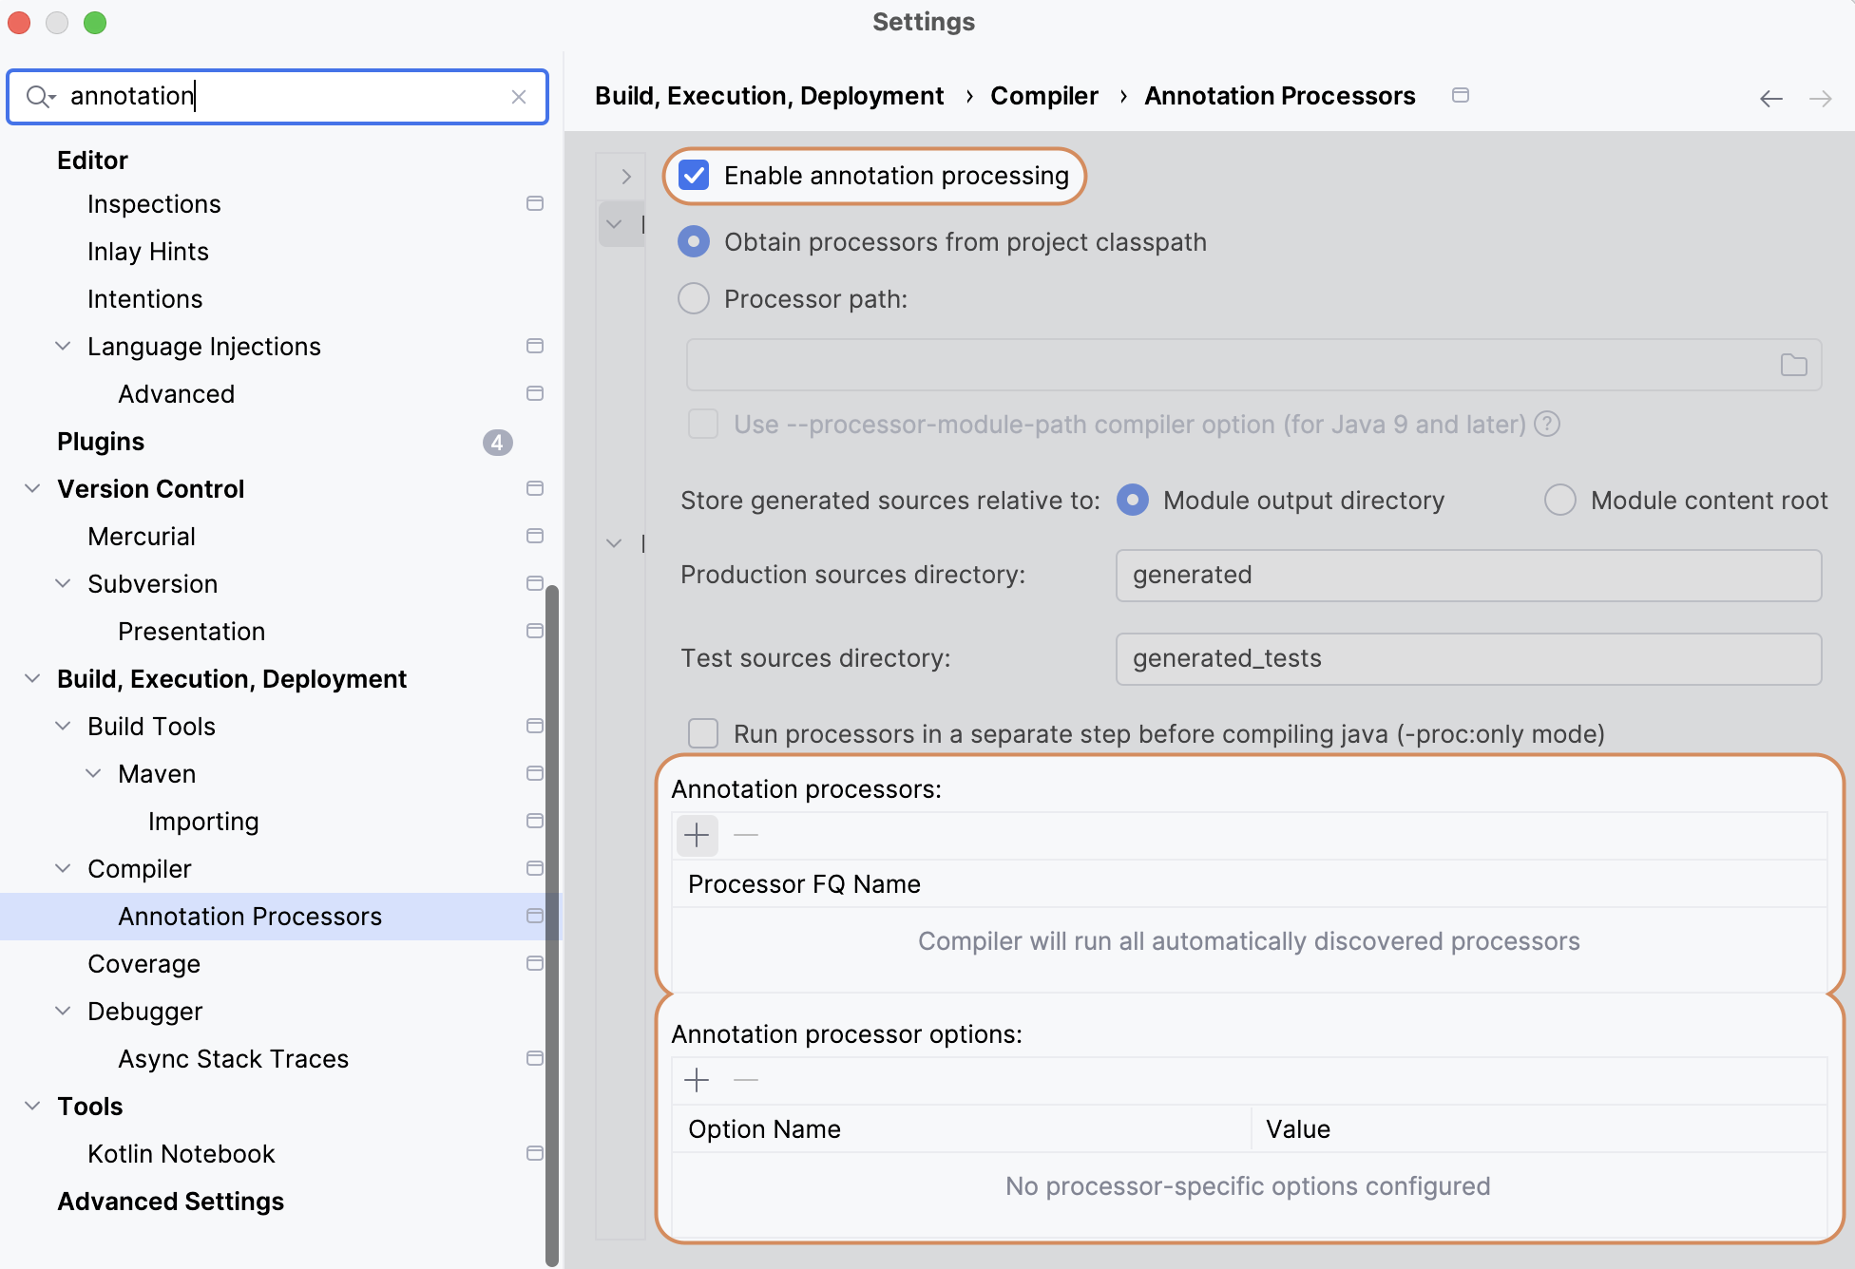
Task: Add a new annotation processor via plus icon
Action: pos(697,835)
